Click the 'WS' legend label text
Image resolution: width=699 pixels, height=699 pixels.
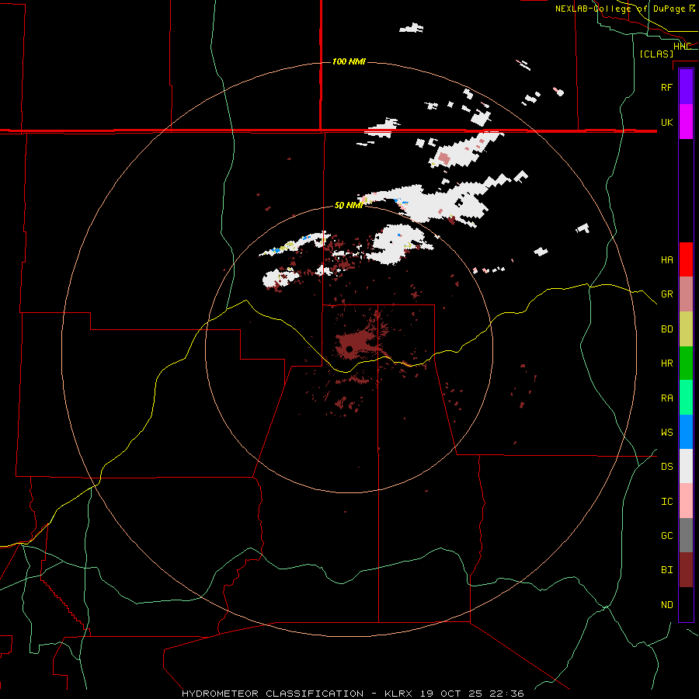pos(666,432)
